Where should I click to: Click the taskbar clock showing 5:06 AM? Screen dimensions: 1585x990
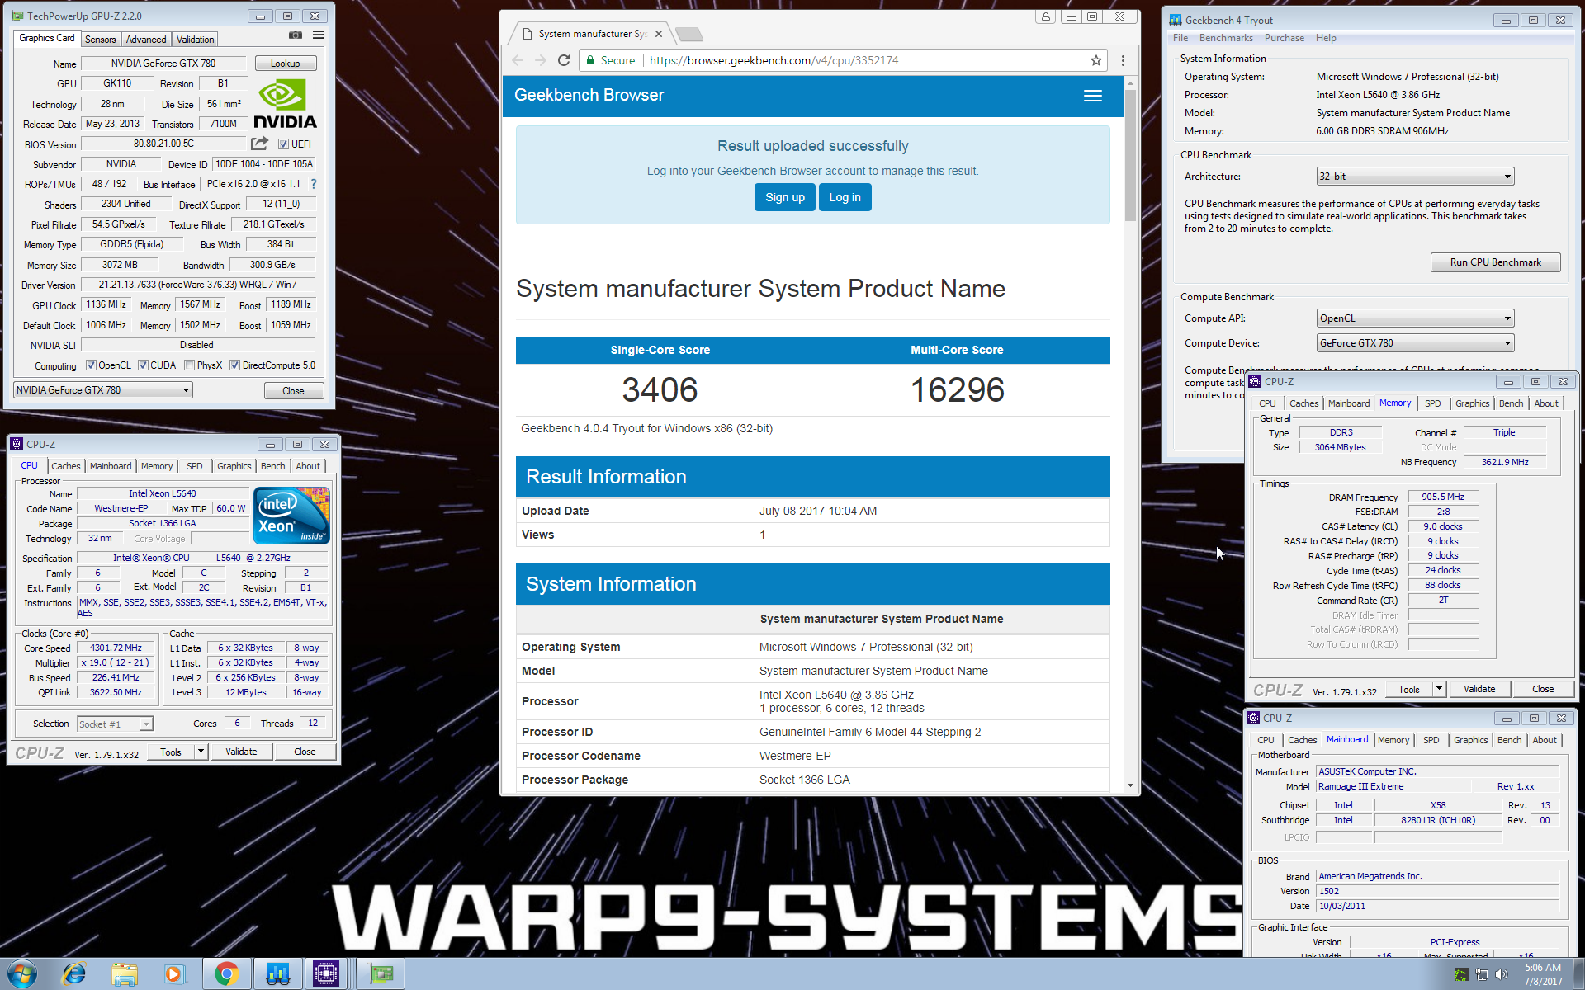click(1543, 974)
